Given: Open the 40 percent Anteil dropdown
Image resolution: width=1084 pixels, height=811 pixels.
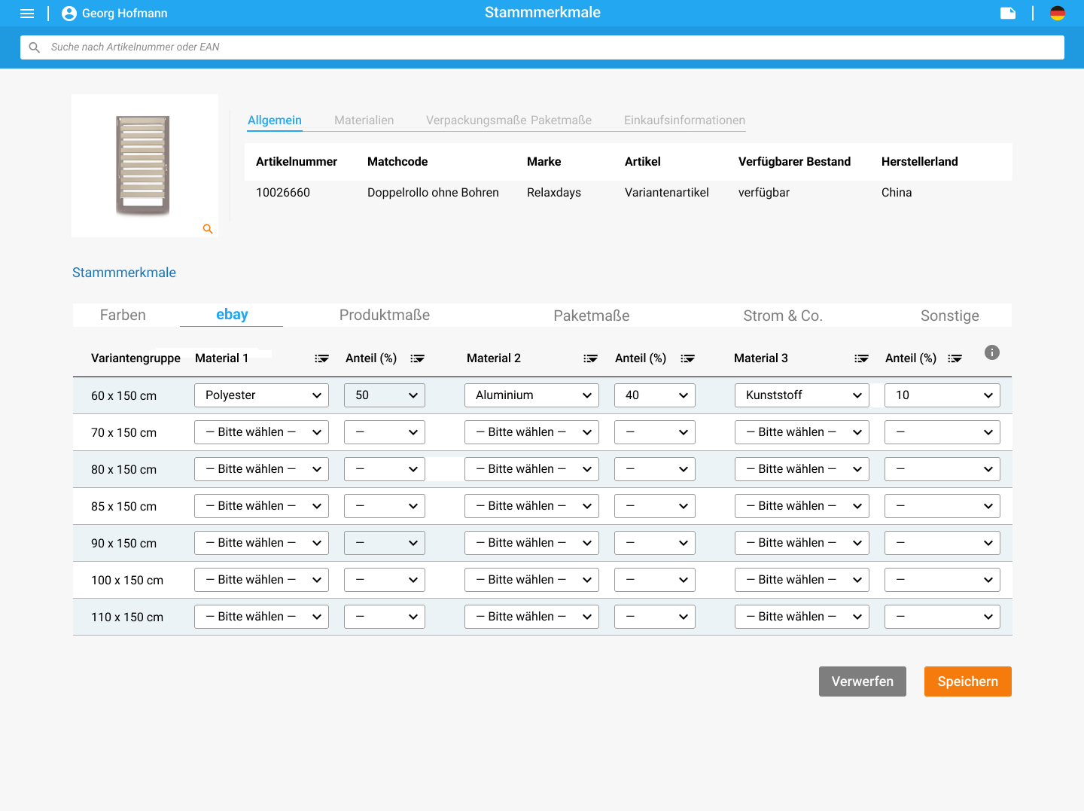Looking at the screenshot, I should (x=655, y=395).
